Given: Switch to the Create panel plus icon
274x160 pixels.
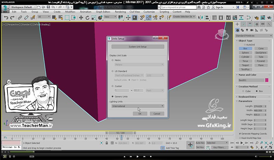Looking at the screenshot, I should [x=237, y=24].
